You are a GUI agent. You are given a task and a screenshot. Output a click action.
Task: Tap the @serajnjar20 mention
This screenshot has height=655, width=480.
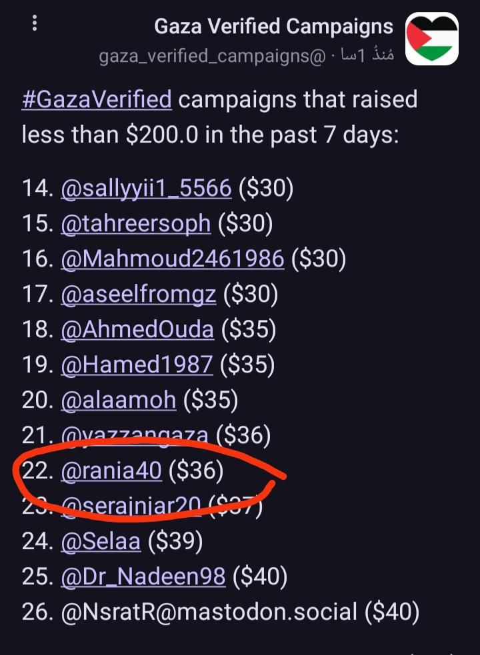131,506
